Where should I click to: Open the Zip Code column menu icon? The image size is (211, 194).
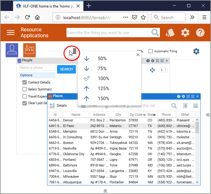coord(144,115)
